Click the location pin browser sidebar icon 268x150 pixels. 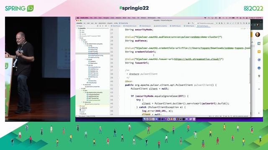(259, 76)
